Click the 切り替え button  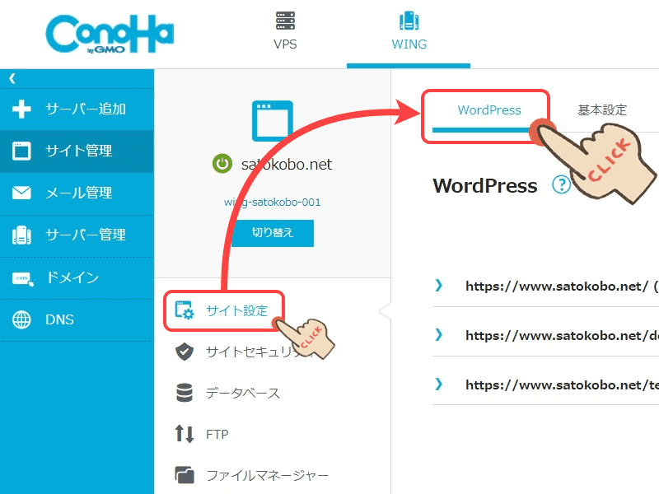273,233
